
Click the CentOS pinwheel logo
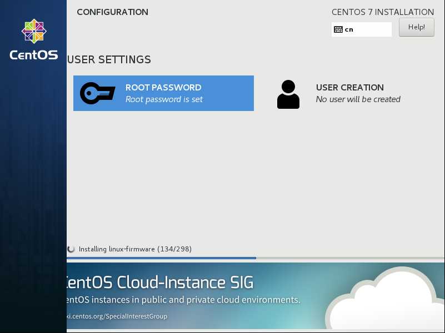click(x=34, y=31)
